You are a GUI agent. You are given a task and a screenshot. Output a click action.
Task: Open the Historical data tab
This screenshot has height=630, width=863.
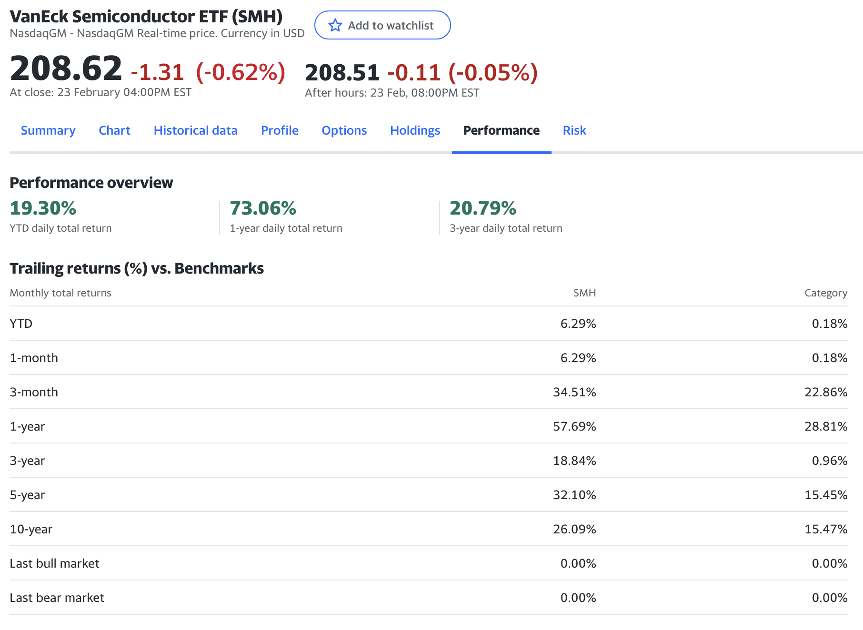[195, 130]
